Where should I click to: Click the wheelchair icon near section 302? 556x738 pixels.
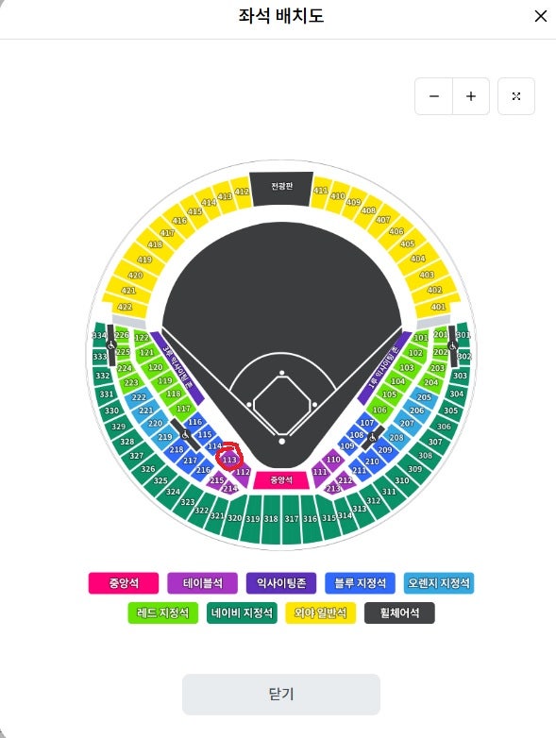(452, 346)
